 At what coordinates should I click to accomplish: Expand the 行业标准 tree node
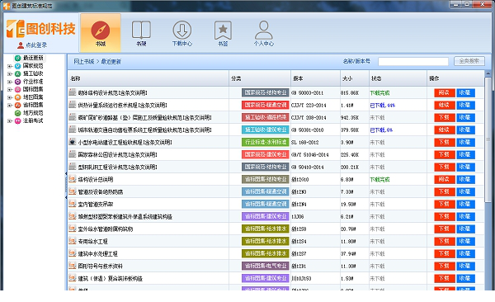[x=9, y=82]
